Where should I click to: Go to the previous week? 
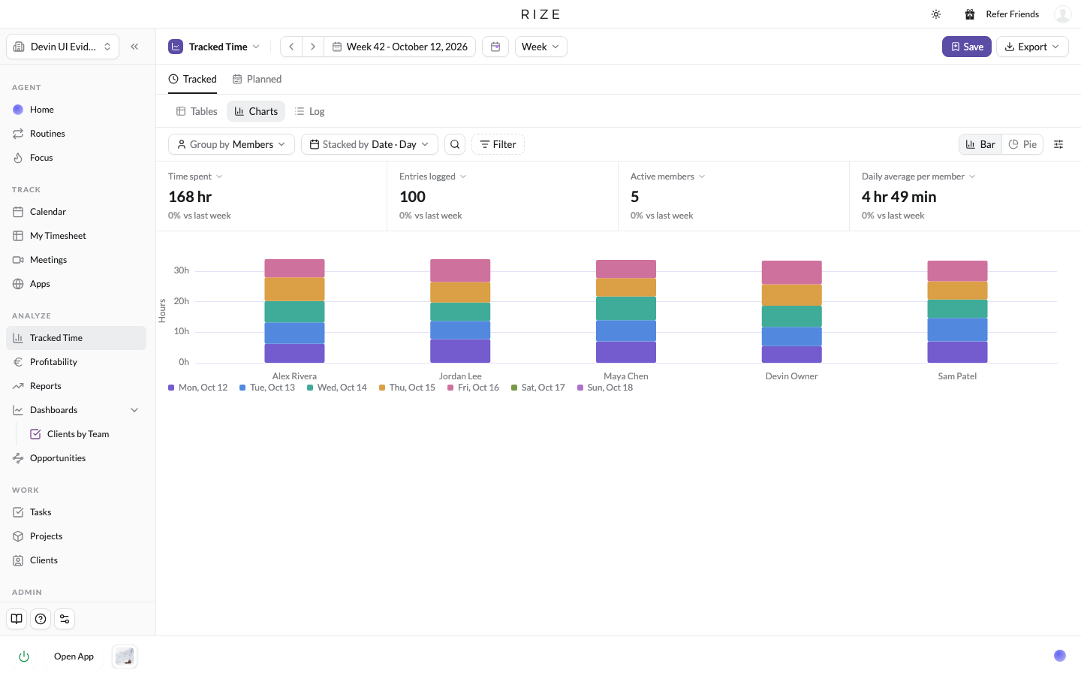tap(291, 47)
